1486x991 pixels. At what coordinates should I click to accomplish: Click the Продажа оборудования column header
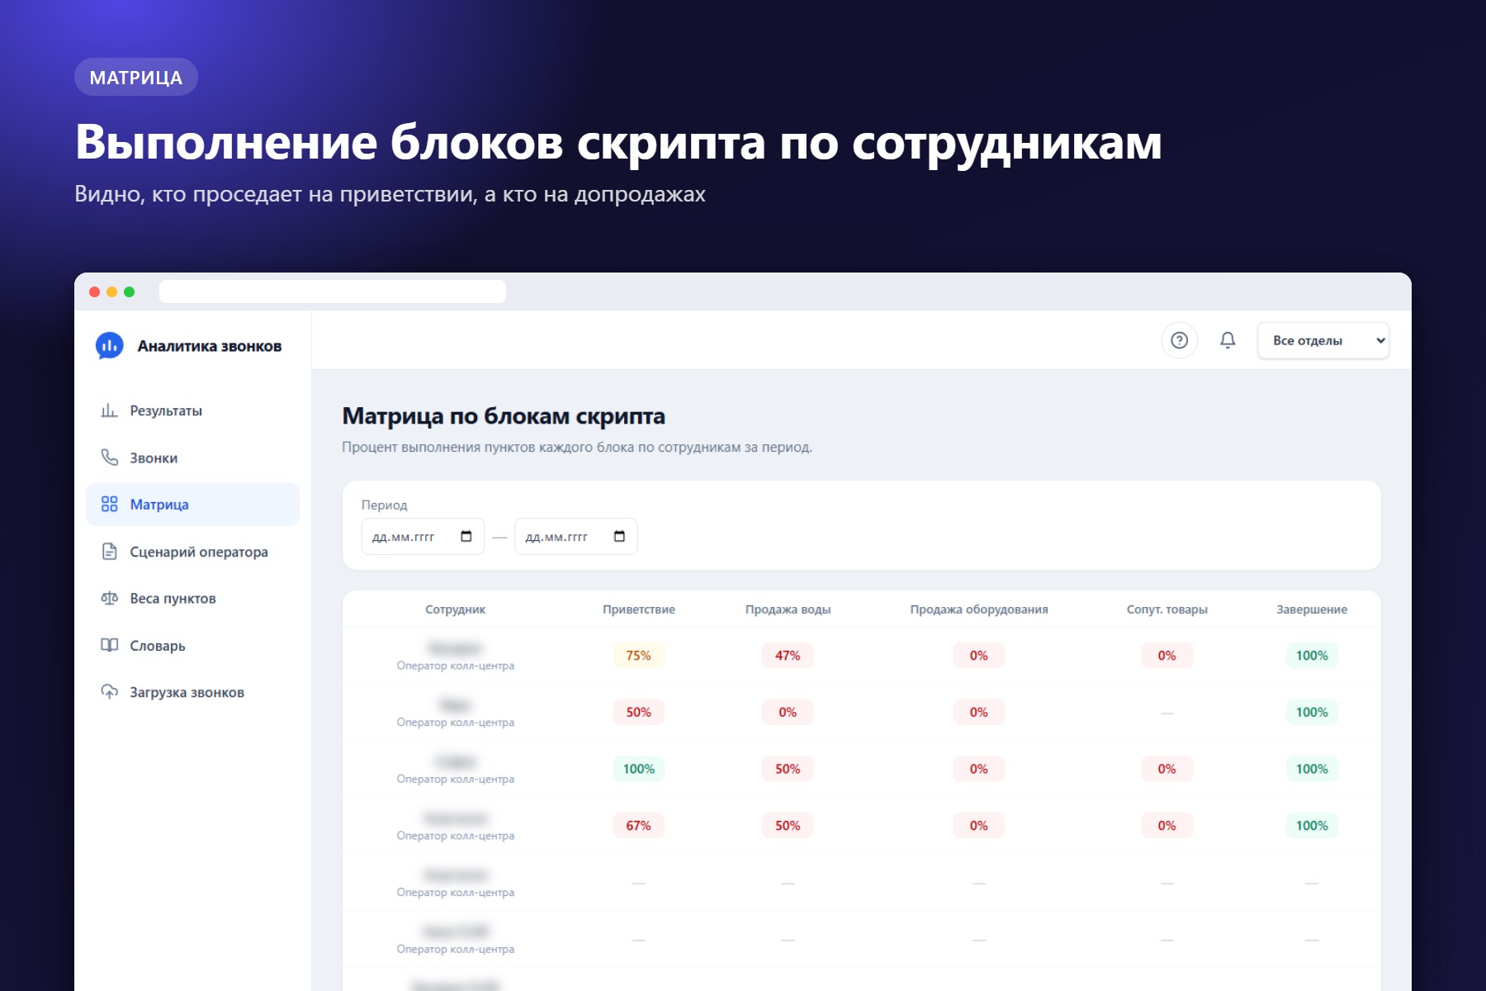[979, 609]
